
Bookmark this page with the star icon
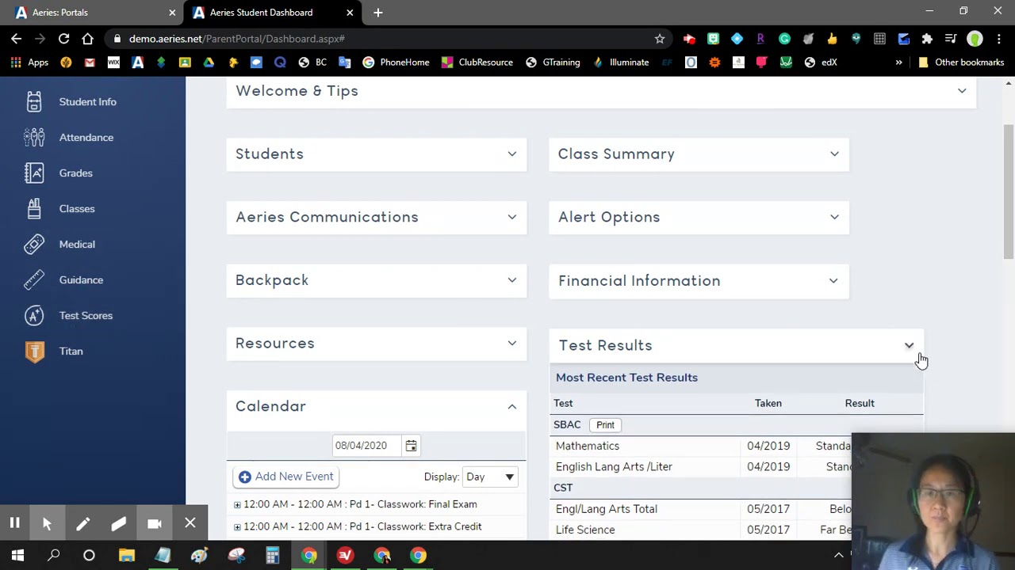(x=660, y=38)
